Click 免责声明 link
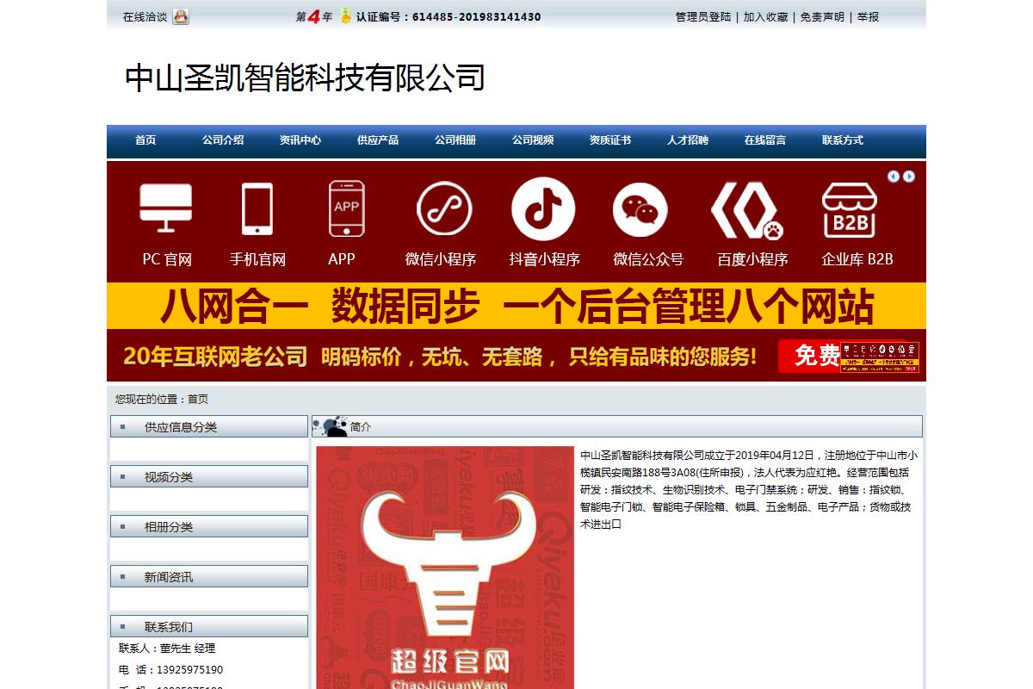The width and height of the screenshot is (1033, 689). coord(822,16)
